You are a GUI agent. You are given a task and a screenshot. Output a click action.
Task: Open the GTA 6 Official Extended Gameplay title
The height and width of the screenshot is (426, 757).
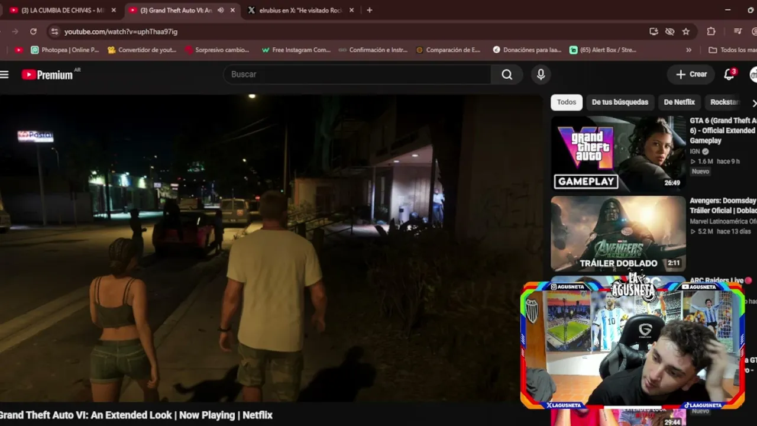pyautogui.click(x=723, y=131)
